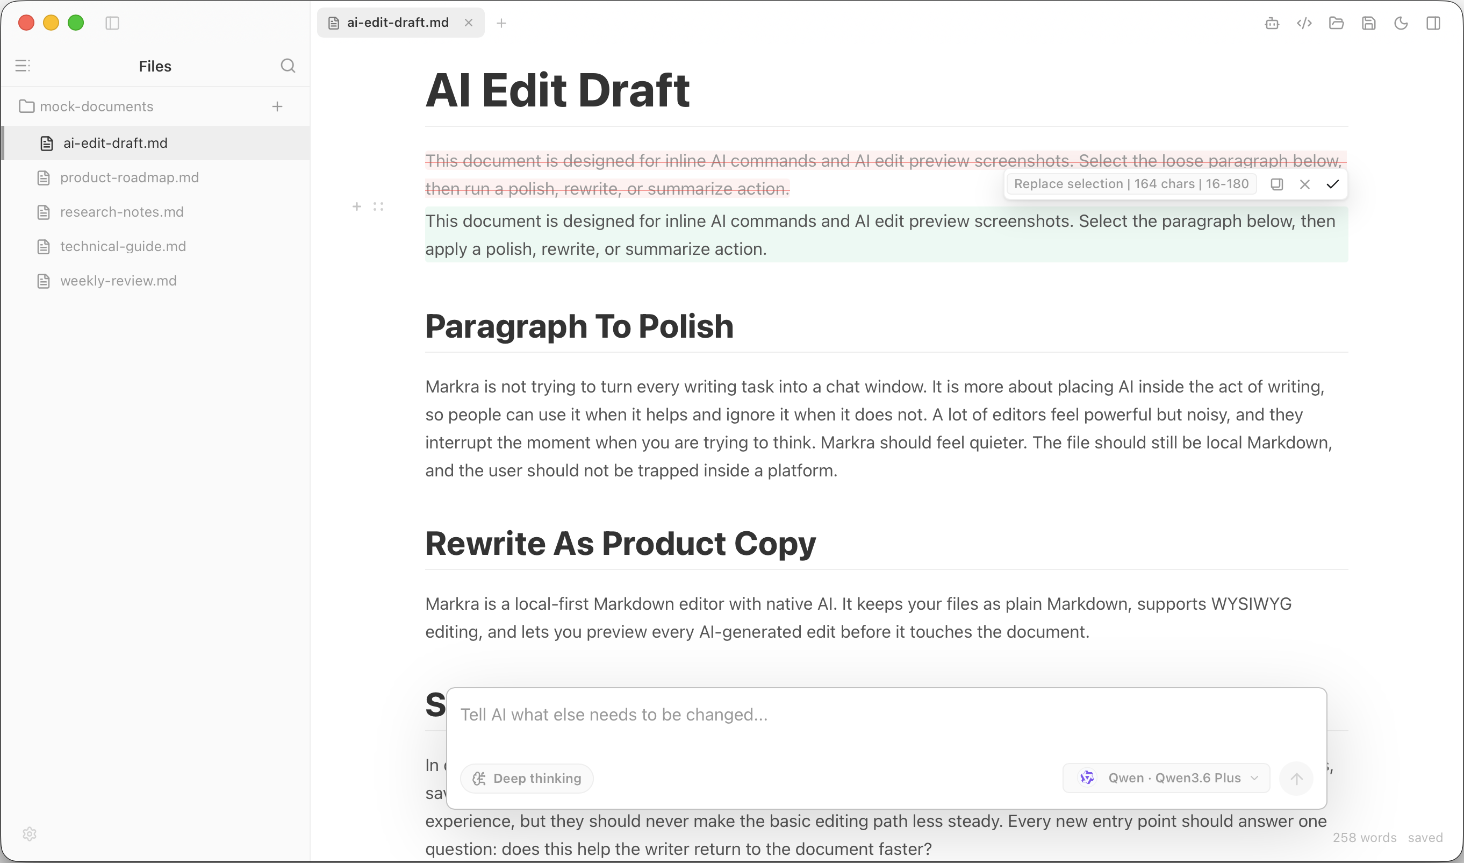Add block with plus handle
The height and width of the screenshot is (863, 1464).
point(357,206)
